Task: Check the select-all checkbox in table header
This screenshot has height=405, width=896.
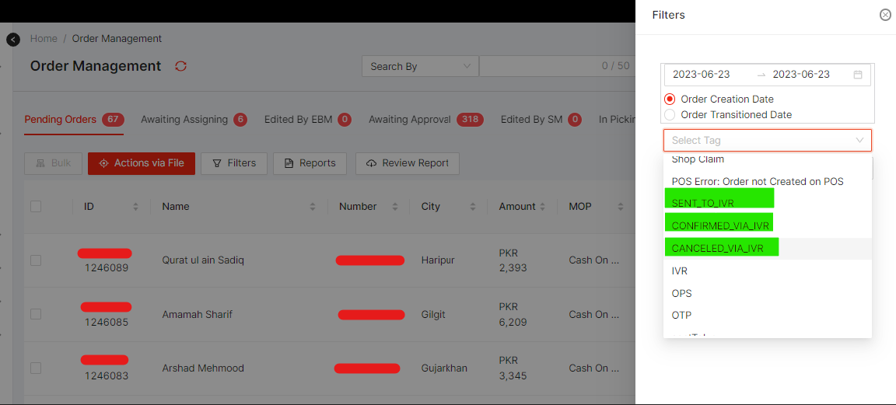Action: coord(36,207)
